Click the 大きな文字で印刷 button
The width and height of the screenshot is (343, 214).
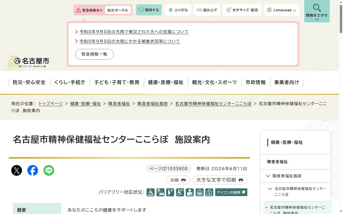coord(220,180)
